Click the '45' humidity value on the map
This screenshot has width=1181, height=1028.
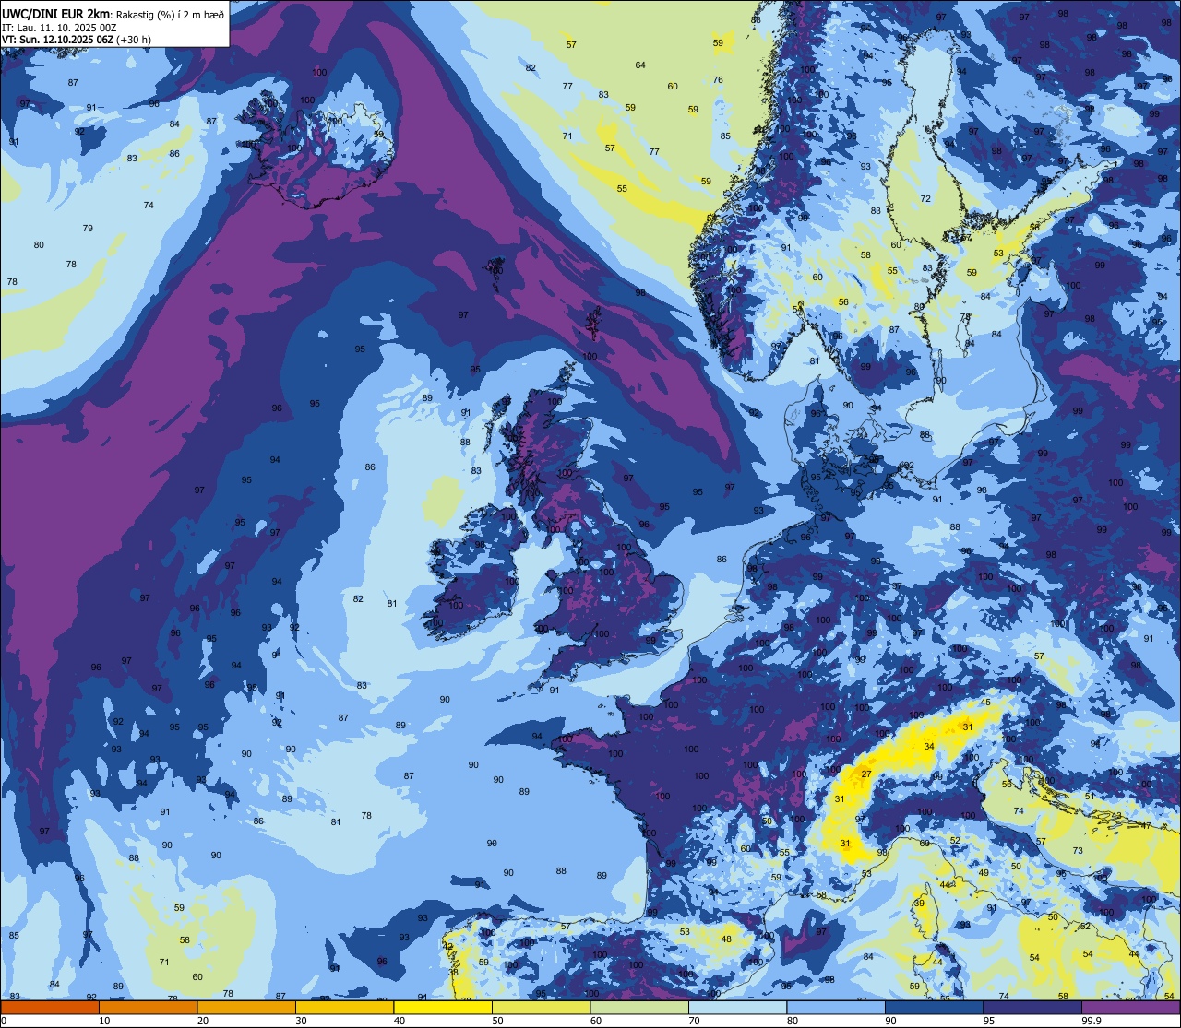(x=985, y=703)
